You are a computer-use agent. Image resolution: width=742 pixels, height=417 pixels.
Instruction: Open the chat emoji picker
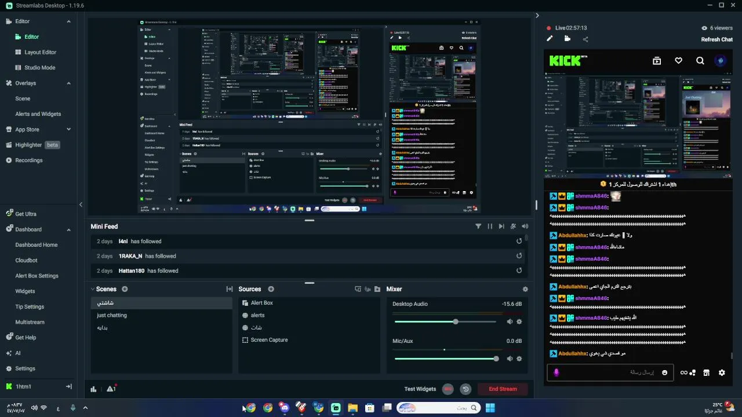point(665,372)
